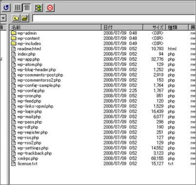Select the index.php file icon
196x185 pixels.
[x=14, y=54]
